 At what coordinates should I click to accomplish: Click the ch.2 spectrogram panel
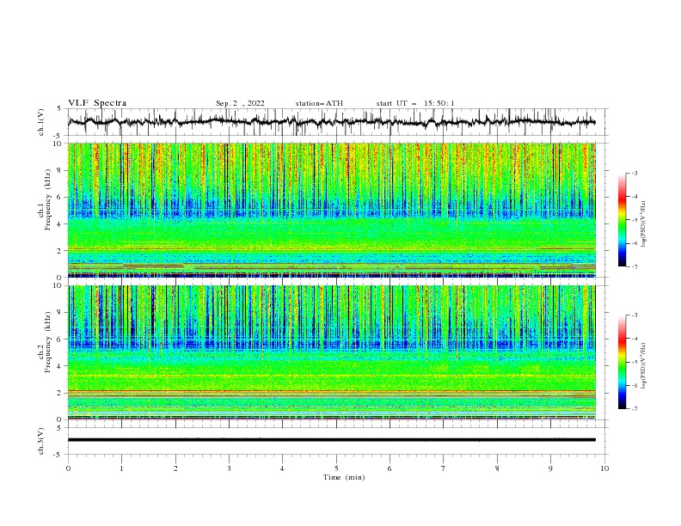click(x=332, y=352)
